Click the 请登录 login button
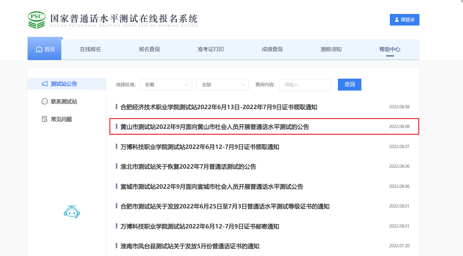 tap(405, 20)
